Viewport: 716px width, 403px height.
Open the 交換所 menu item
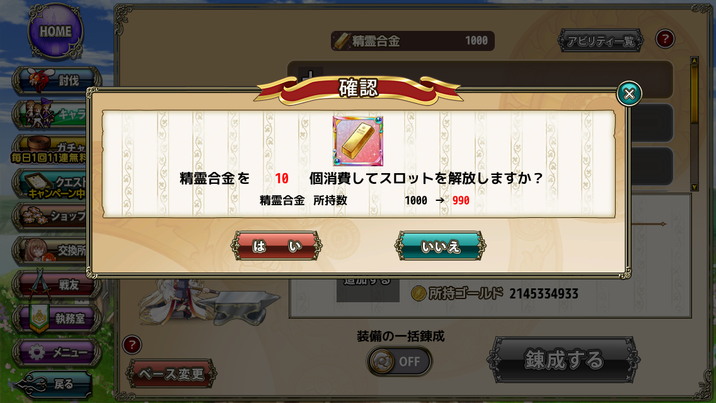click(51, 250)
